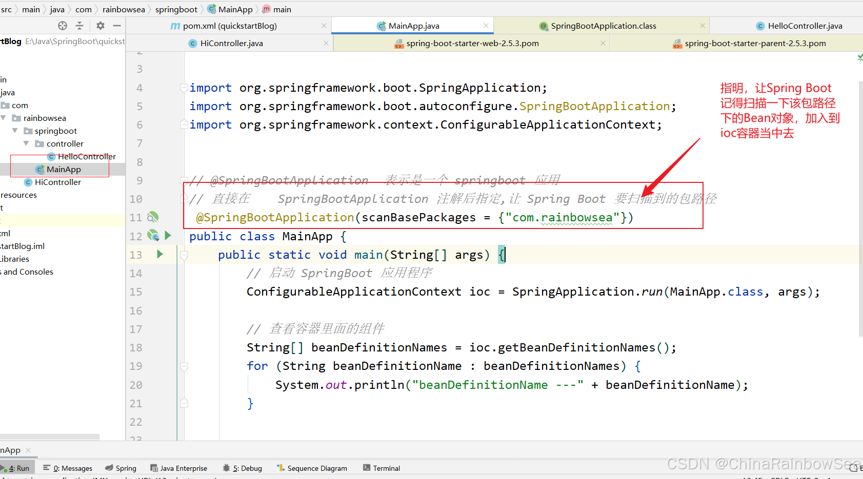Fold the for loop at line 19

pyautogui.click(x=184, y=366)
